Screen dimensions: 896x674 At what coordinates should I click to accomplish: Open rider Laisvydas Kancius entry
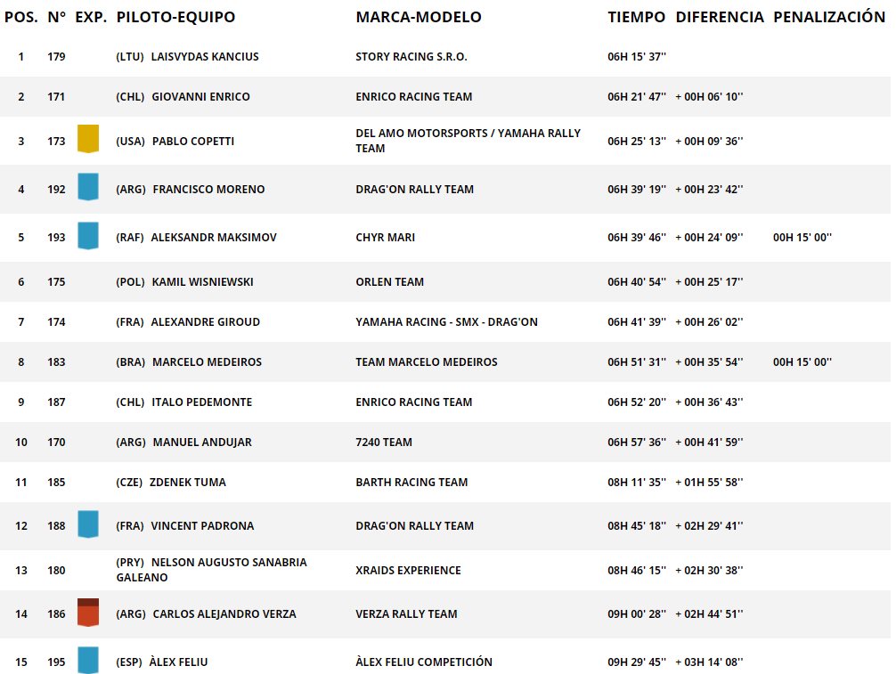[205, 57]
